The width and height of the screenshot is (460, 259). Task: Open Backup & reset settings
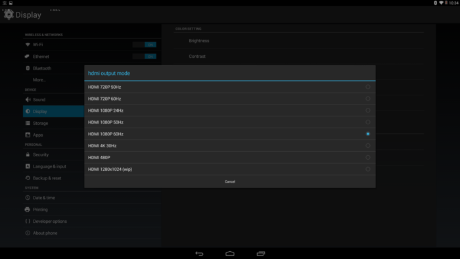(54, 178)
